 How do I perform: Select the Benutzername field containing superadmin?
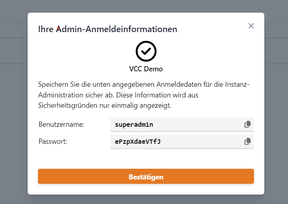(x=176, y=125)
